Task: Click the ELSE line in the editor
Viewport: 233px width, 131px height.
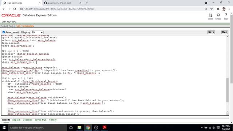Action: tap(11, 108)
